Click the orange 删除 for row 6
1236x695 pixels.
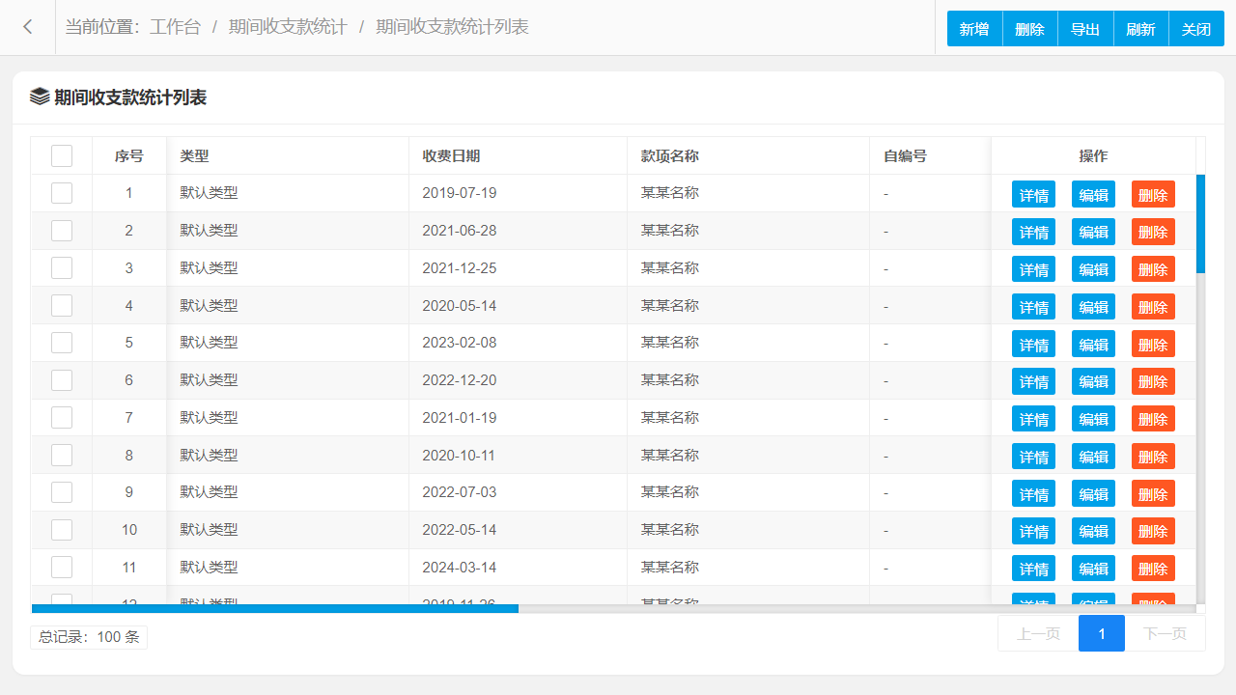[x=1153, y=381]
